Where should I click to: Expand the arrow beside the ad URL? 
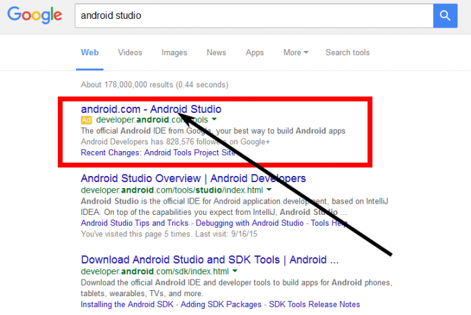click(x=214, y=120)
